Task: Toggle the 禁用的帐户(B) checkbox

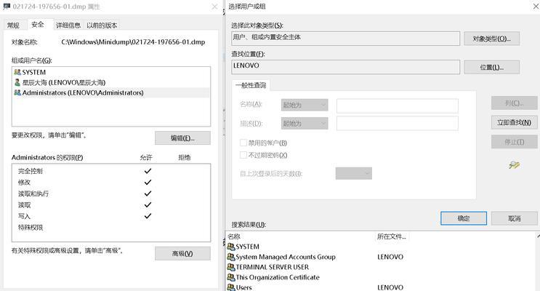Action: pyautogui.click(x=243, y=143)
